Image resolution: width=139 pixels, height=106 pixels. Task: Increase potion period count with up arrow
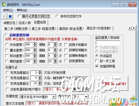pyautogui.click(x=55, y=60)
